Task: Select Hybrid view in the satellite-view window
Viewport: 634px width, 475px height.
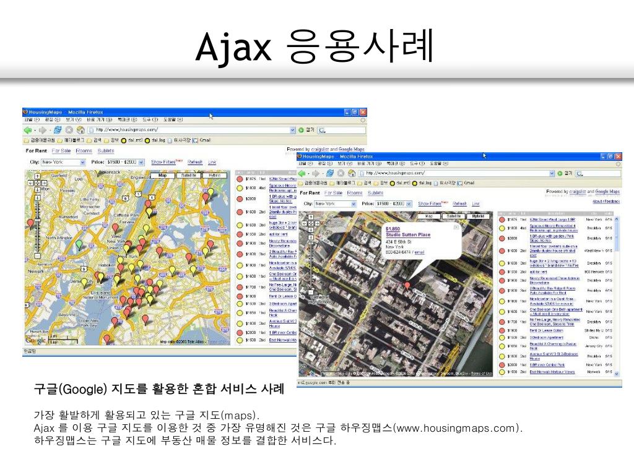Action: pos(478,216)
